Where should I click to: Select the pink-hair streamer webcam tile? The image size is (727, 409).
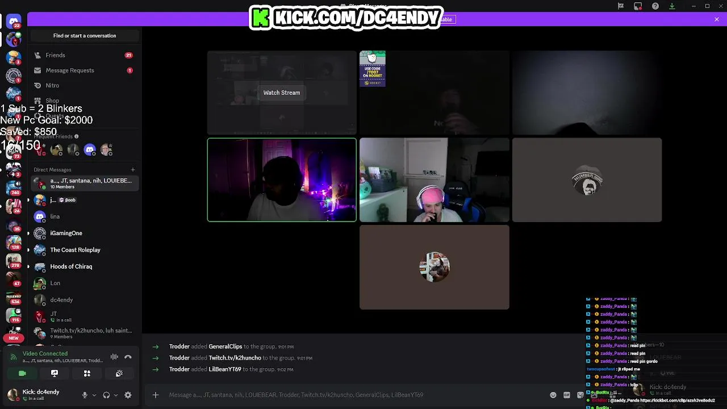tap(434, 180)
